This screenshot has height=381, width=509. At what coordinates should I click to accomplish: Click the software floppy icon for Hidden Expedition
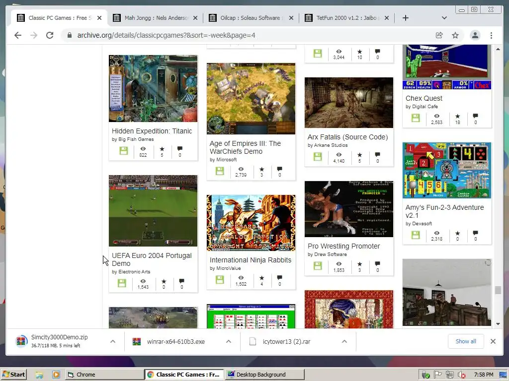click(x=123, y=151)
